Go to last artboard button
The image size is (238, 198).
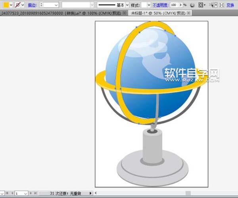(x=35, y=193)
